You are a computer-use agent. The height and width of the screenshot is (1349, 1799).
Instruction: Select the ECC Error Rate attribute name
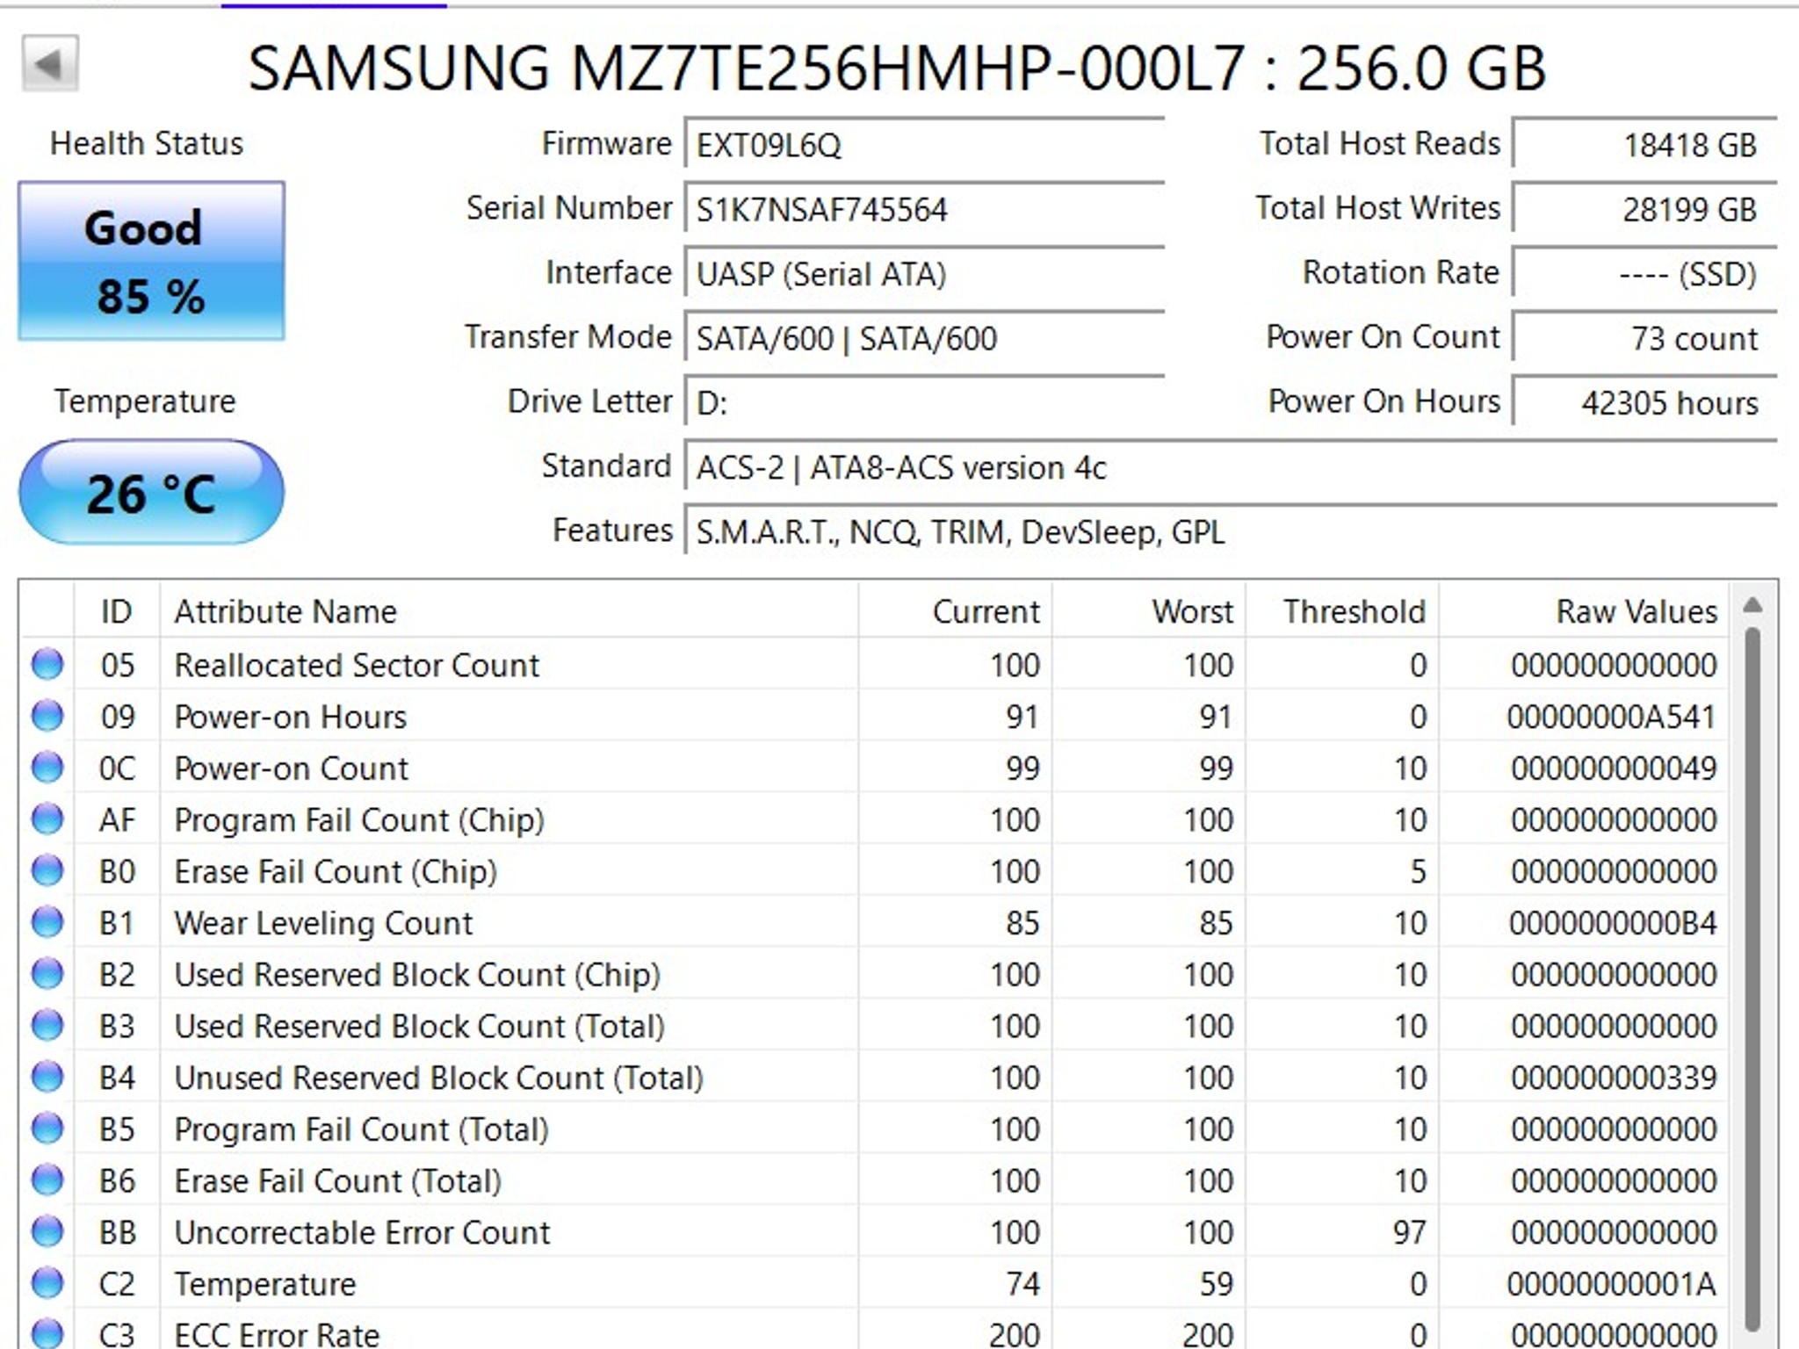[x=277, y=1335]
